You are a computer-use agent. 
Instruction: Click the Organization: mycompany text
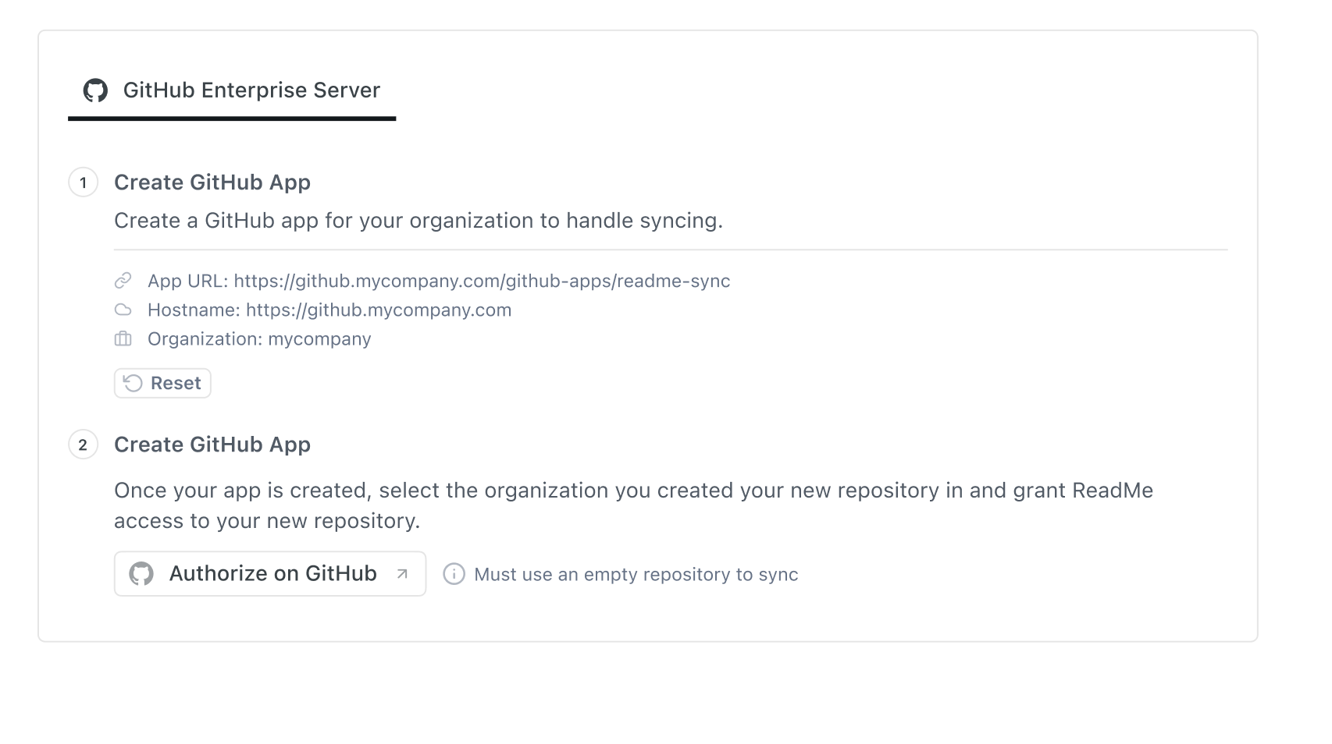coord(259,338)
